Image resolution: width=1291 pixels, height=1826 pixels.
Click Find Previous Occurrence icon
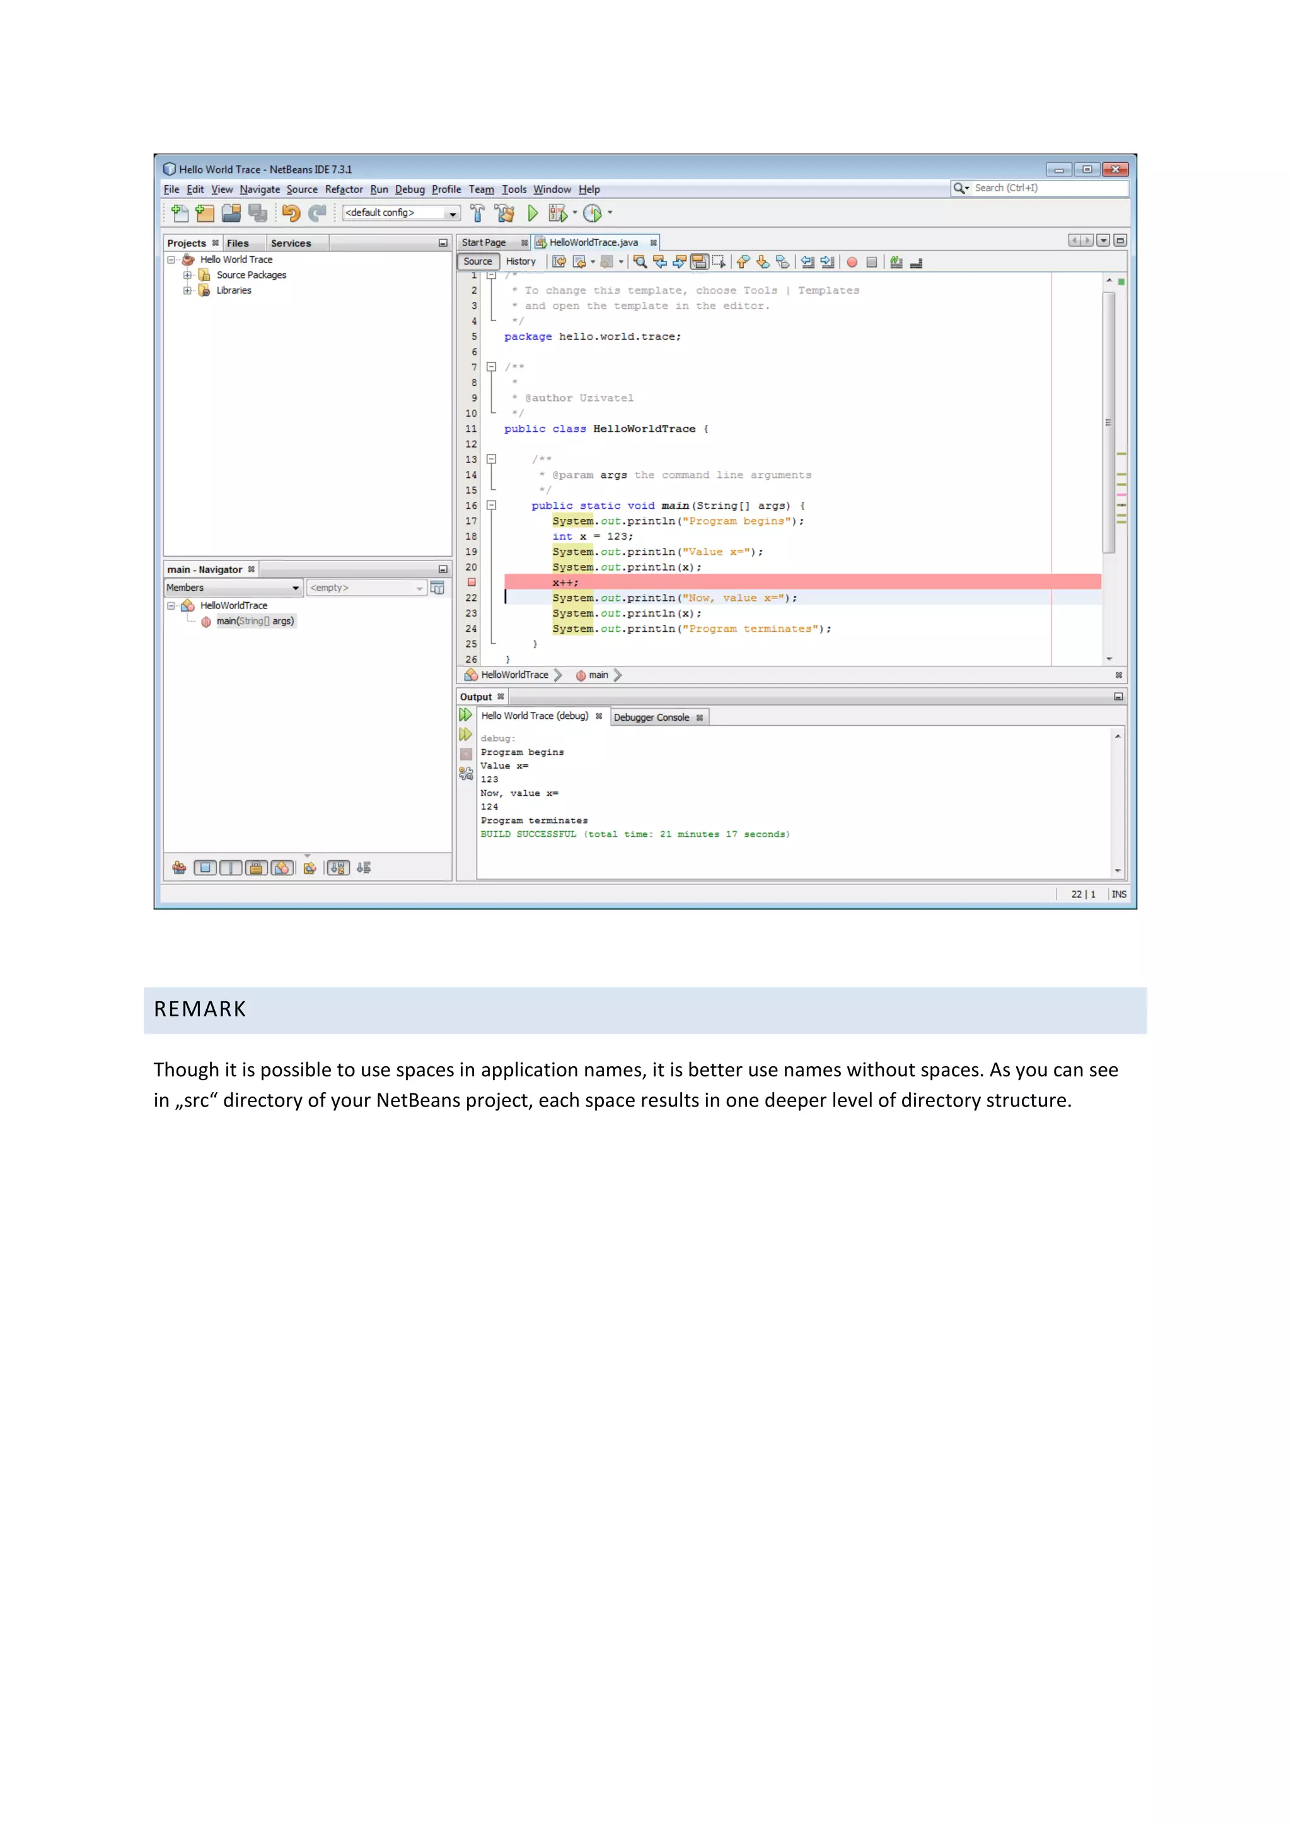click(660, 262)
